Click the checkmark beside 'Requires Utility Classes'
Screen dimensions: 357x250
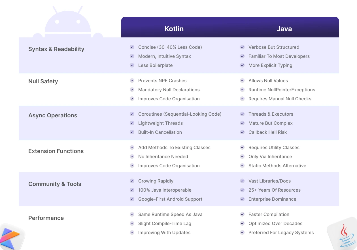point(242,147)
